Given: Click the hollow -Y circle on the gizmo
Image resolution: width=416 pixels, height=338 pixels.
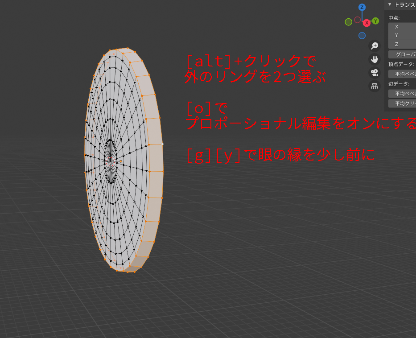Looking at the screenshot, I should click(x=358, y=19).
